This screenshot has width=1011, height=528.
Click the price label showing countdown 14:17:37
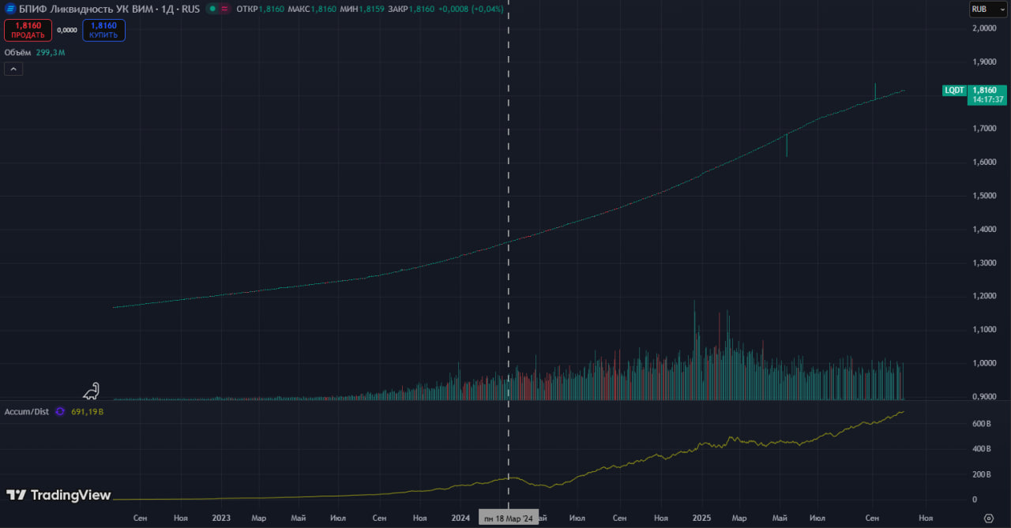987,95
